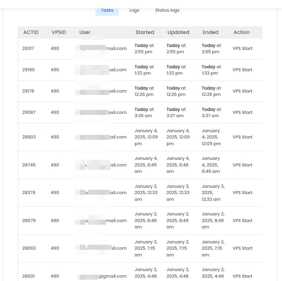Click the Ended time for task 29217
The image size is (282, 281).
(x=211, y=49)
